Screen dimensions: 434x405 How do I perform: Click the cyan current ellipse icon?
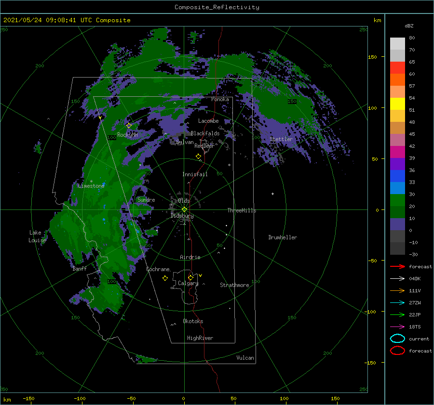point(397,339)
